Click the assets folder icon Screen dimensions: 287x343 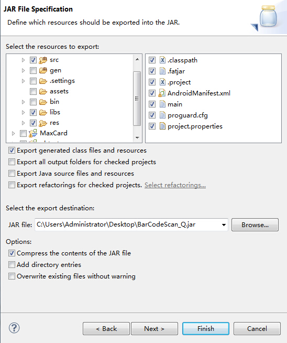pyautogui.click(x=43, y=91)
